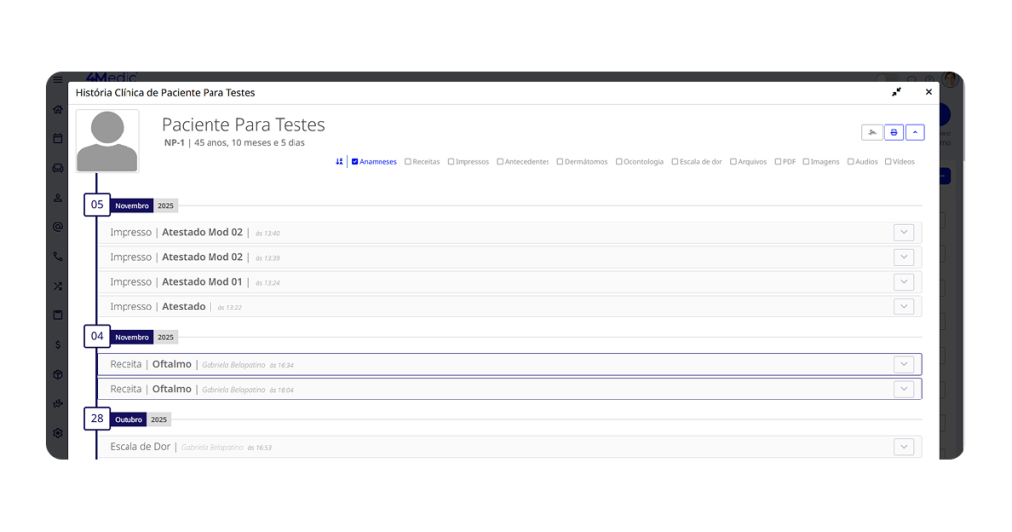Viewport: 1012px width, 532px height.
Task: Collapse the patient header with chevron-up button
Action: point(915,133)
